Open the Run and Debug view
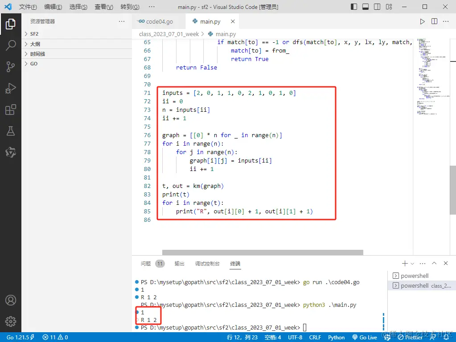 tap(10, 88)
